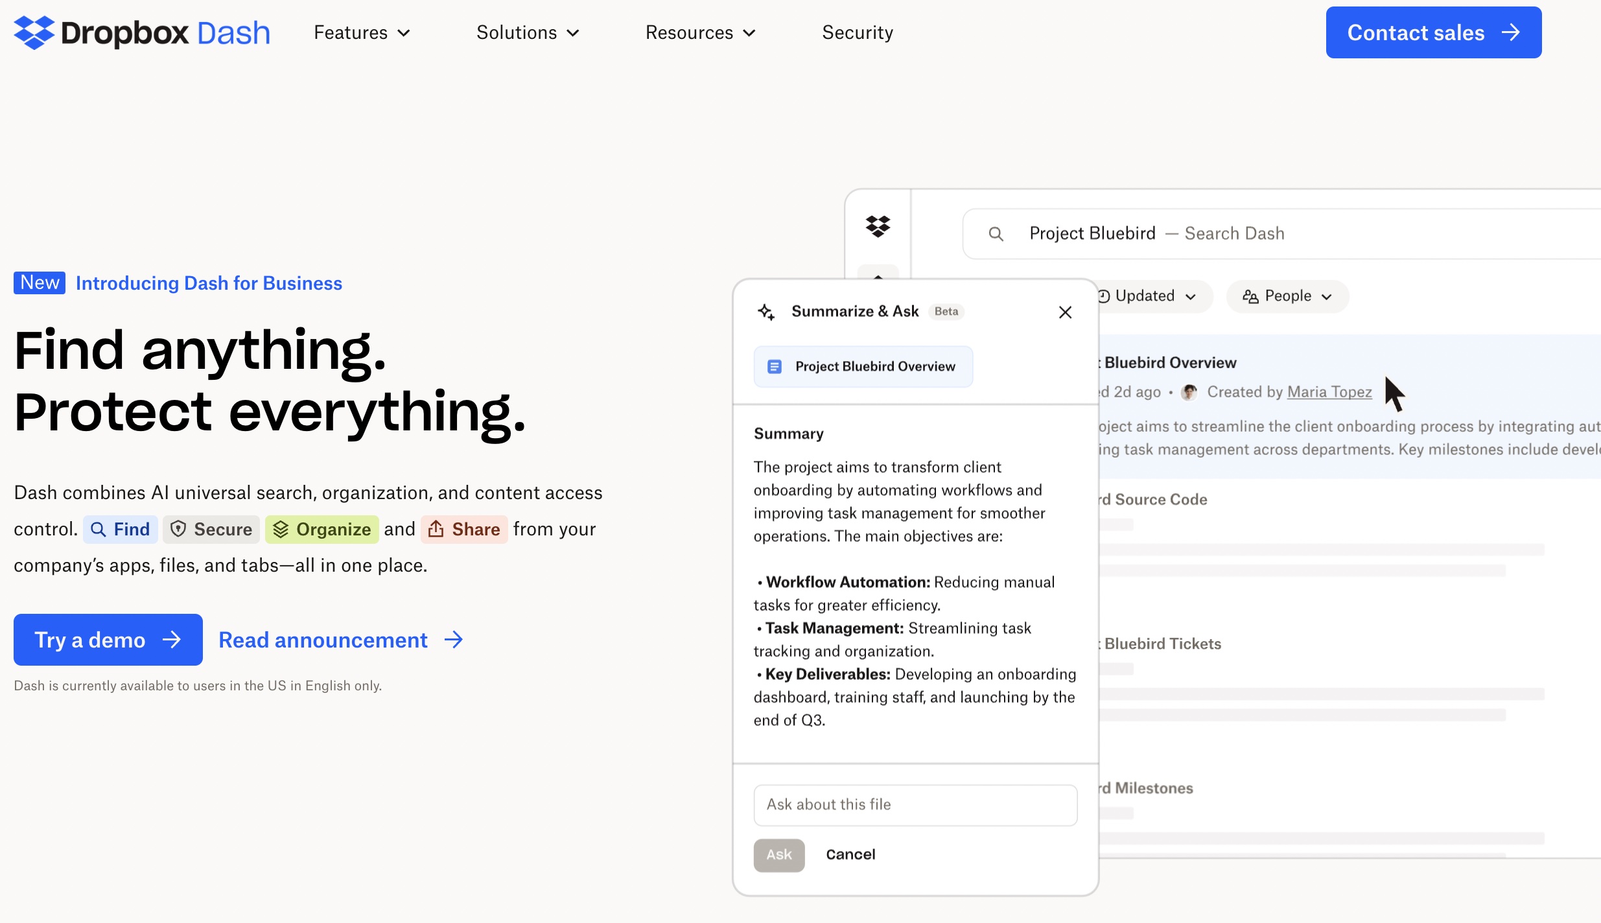The height and width of the screenshot is (923, 1601).
Task: Click the Contact sales button
Action: (x=1434, y=32)
